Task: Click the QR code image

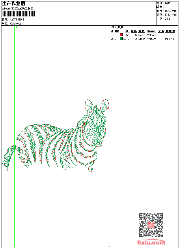Action: pyautogui.click(x=151, y=225)
